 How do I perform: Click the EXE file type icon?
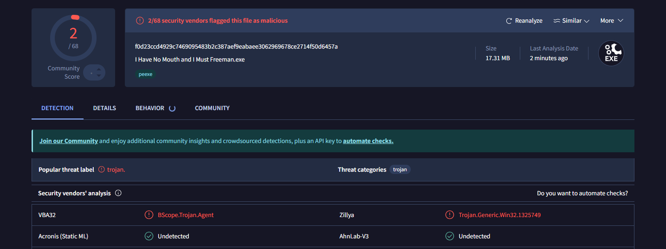click(611, 53)
